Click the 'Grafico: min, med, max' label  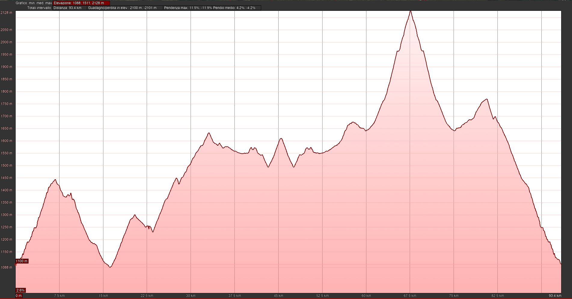click(x=34, y=3)
